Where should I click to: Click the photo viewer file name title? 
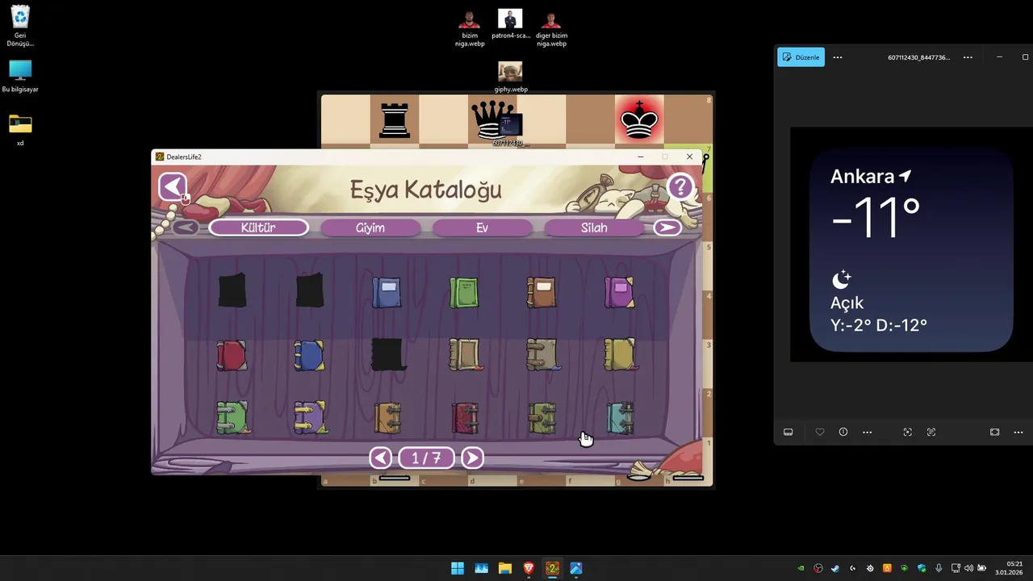(918, 57)
